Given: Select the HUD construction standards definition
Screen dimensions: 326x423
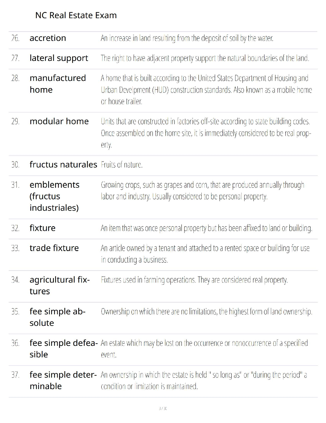Looking at the screenshot, I should [x=206, y=90].
